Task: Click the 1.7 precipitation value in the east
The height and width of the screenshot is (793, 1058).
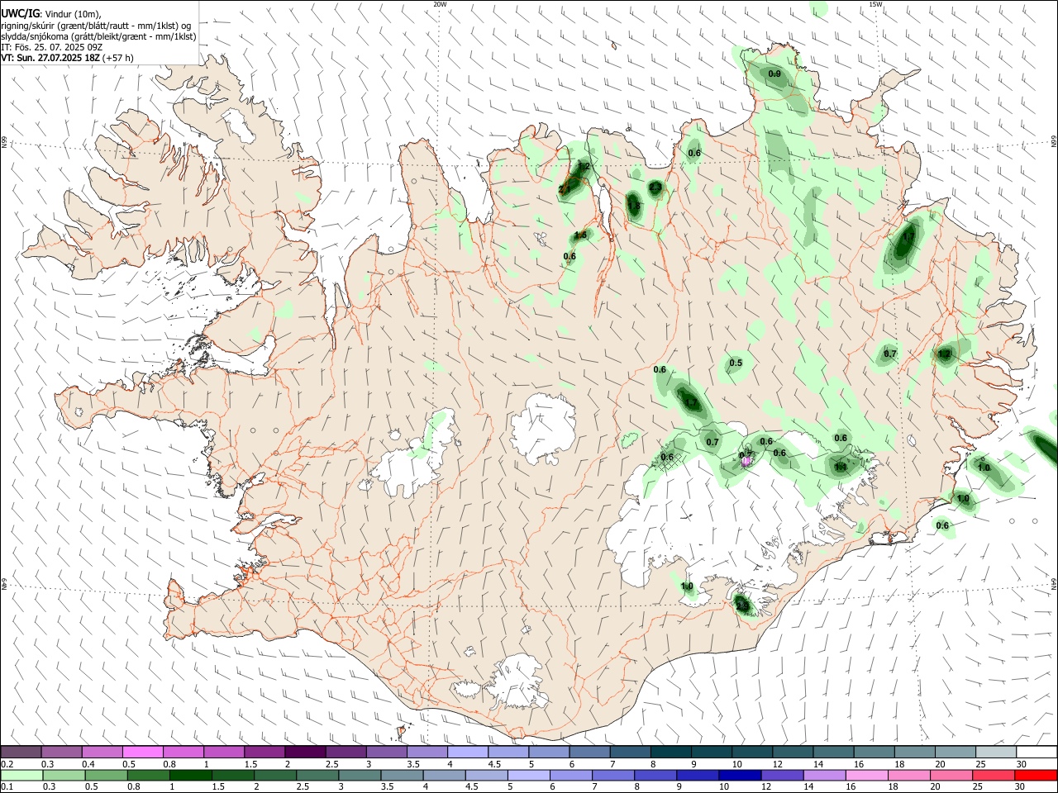Action: 908,237
